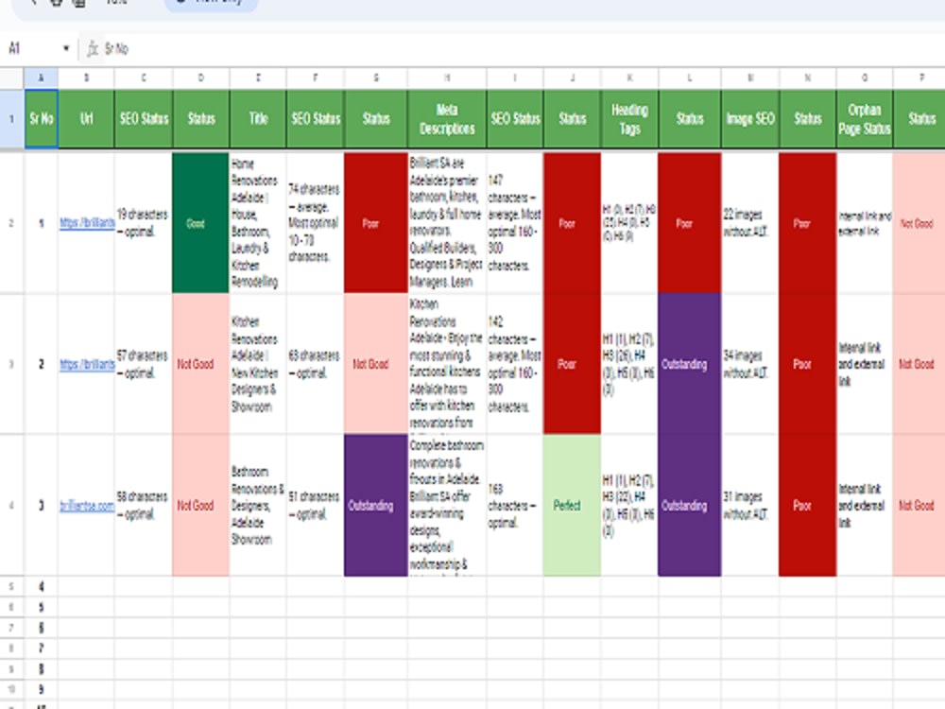The image size is (945, 709).
Task: Select row 1 header number
Action: pyautogui.click(x=11, y=119)
